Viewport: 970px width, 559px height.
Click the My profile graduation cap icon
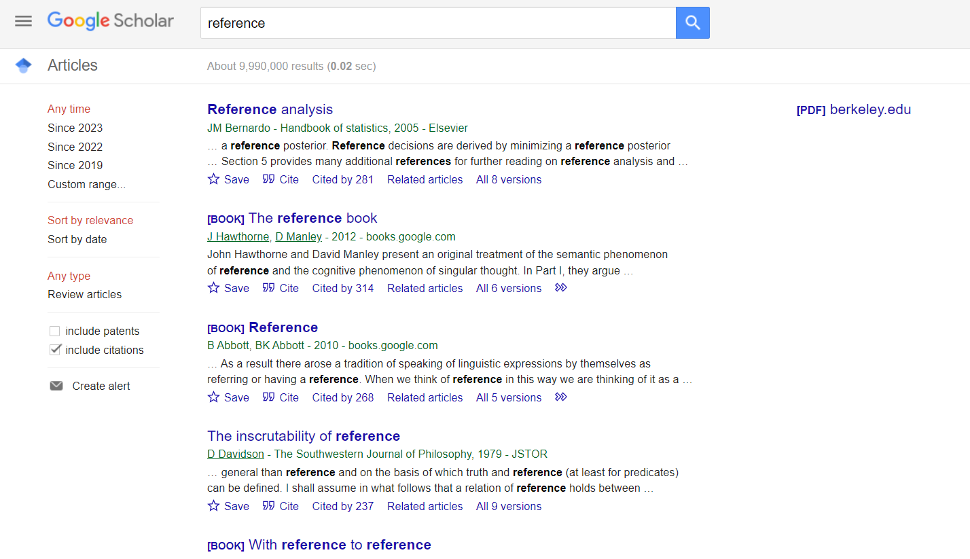tap(24, 66)
